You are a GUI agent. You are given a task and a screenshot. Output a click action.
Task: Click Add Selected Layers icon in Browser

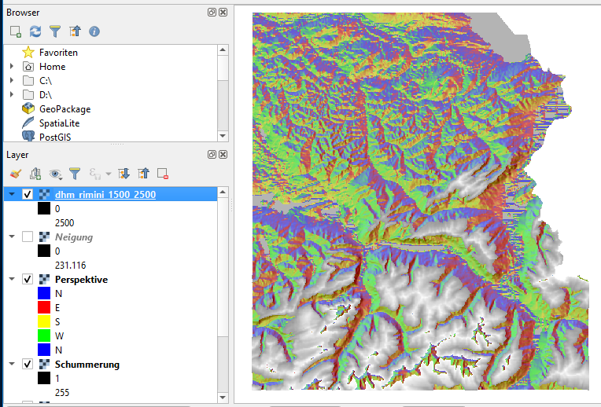coord(16,31)
